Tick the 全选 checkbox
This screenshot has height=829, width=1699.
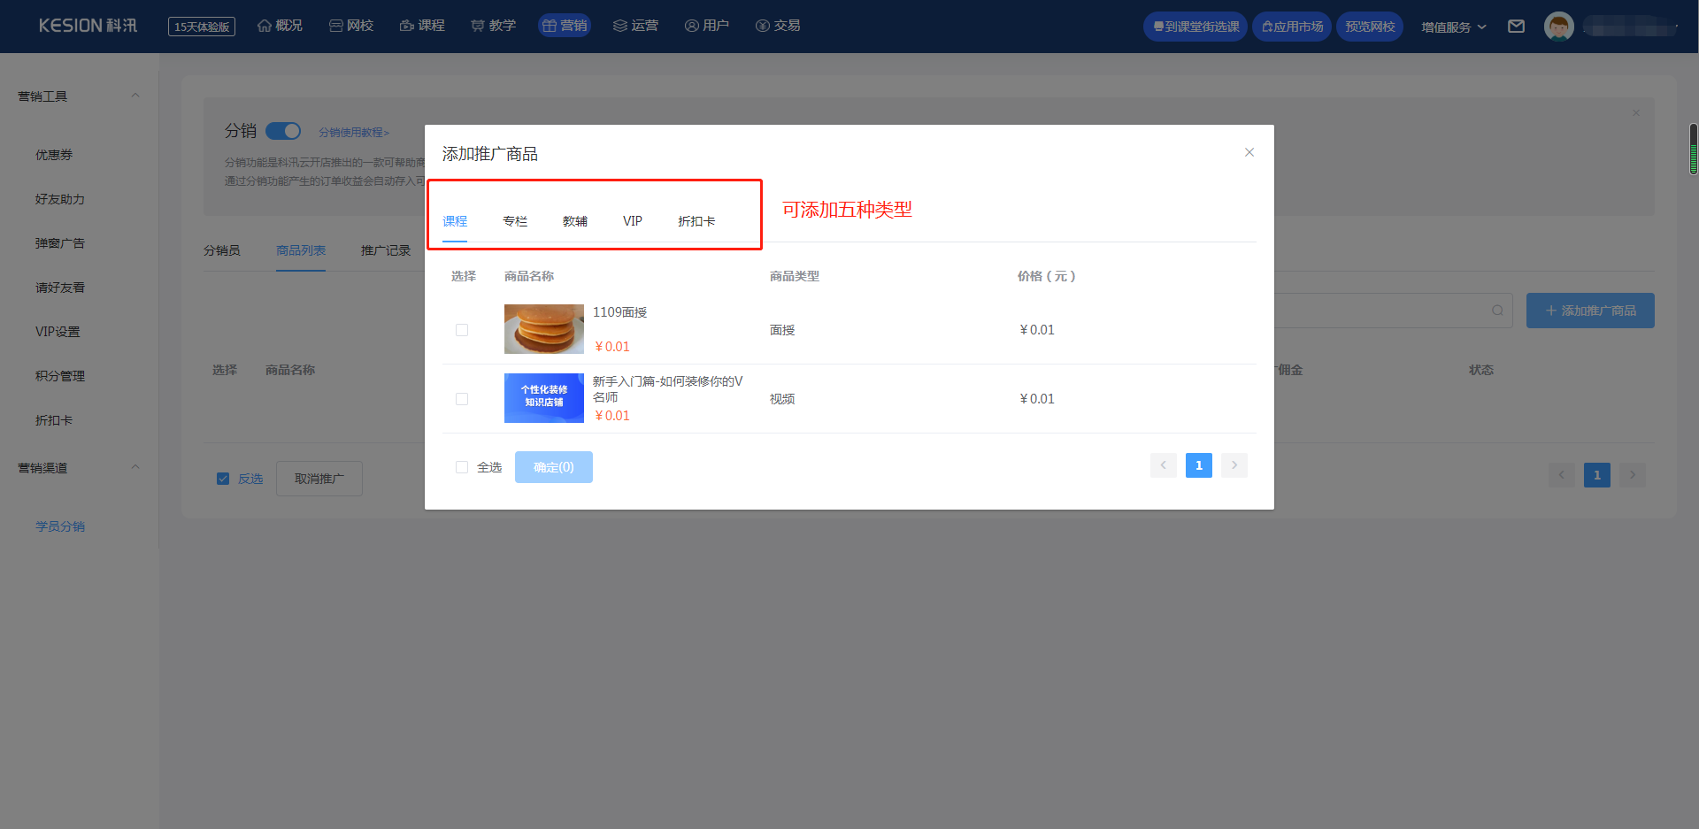pos(462,467)
